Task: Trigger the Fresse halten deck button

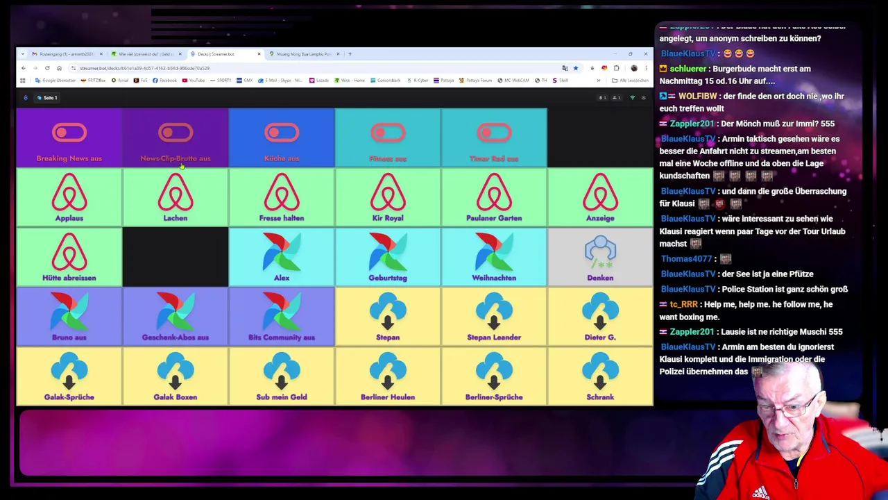Action: click(281, 197)
